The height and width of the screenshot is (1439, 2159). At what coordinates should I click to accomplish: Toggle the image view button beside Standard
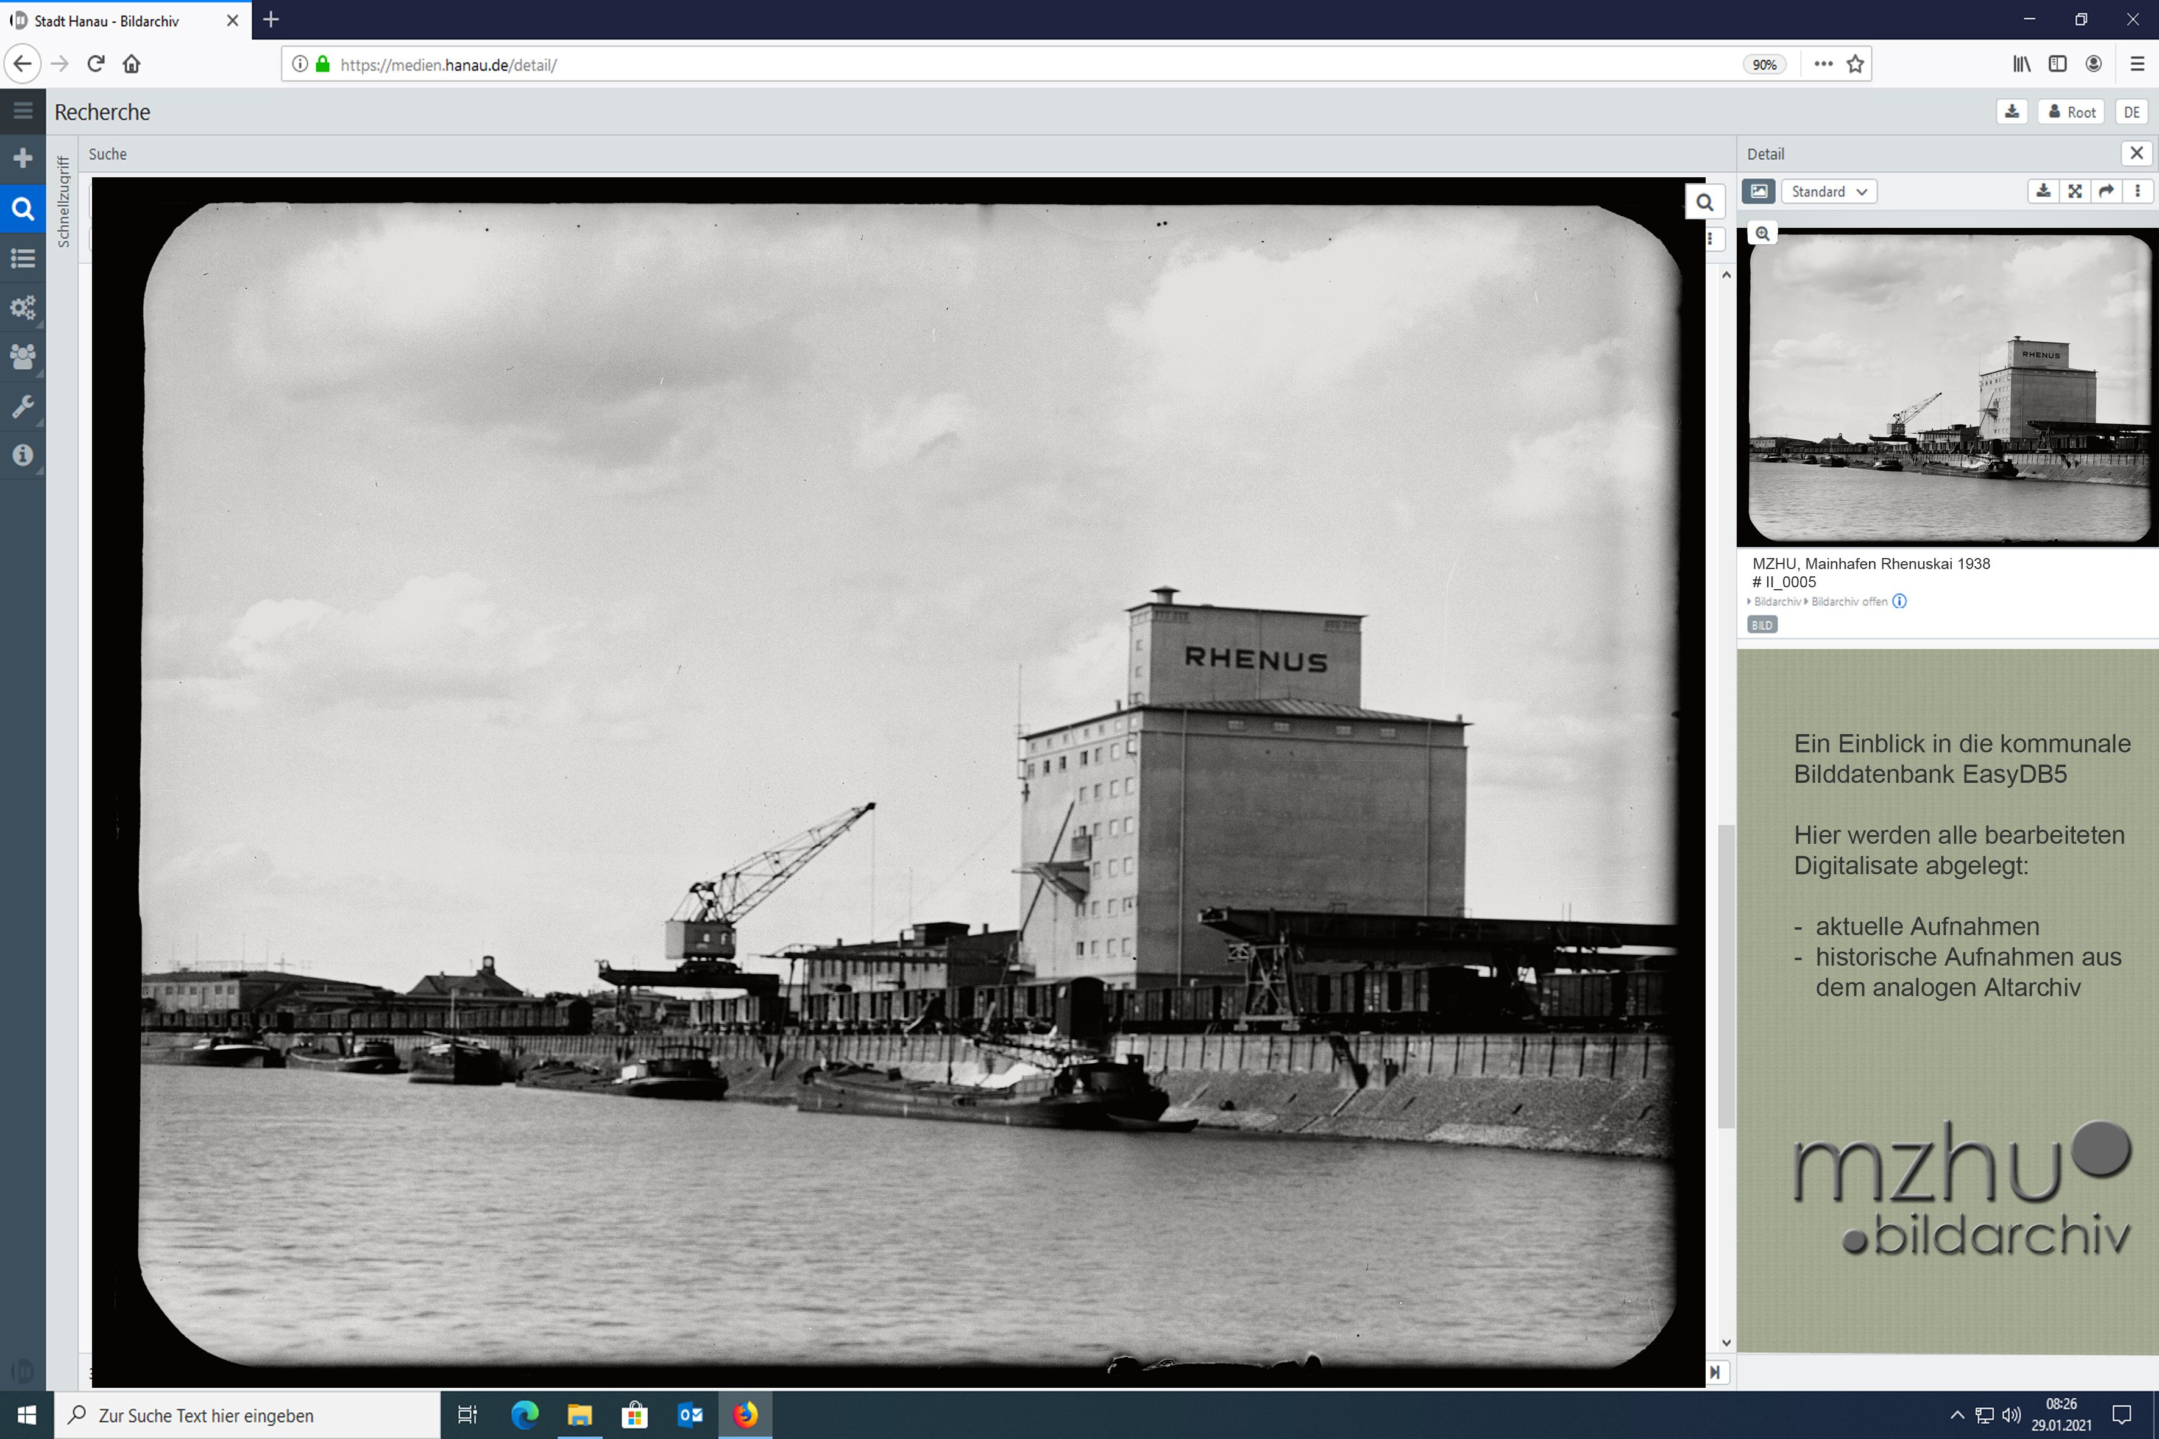(x=1758, y=191)
